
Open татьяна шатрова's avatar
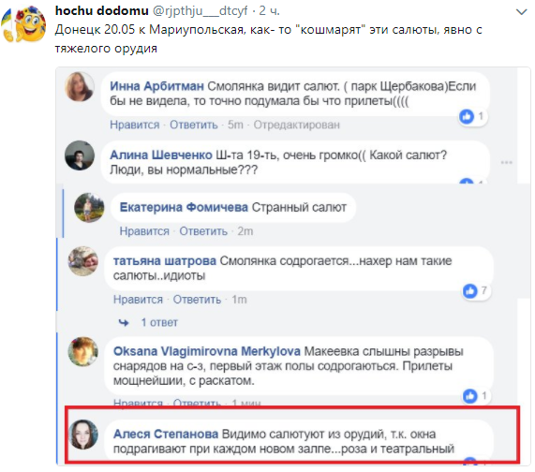tap(82, 261)
